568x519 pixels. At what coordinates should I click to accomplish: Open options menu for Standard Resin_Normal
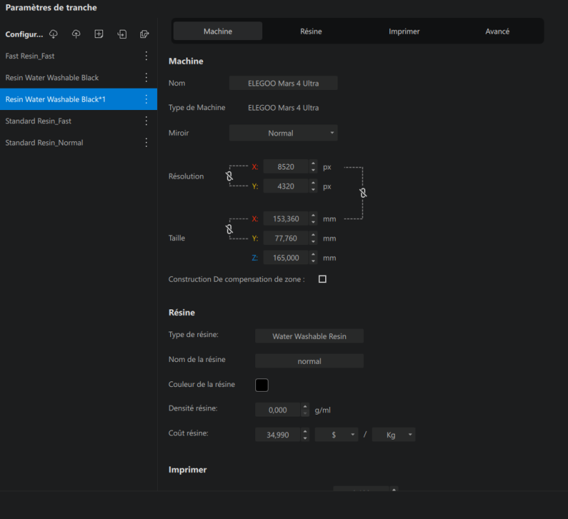tap(147, 143)
